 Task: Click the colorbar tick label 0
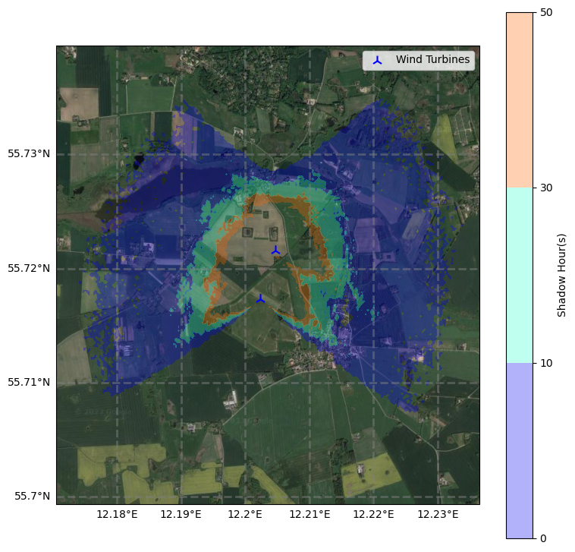click(x=542, y=538)
